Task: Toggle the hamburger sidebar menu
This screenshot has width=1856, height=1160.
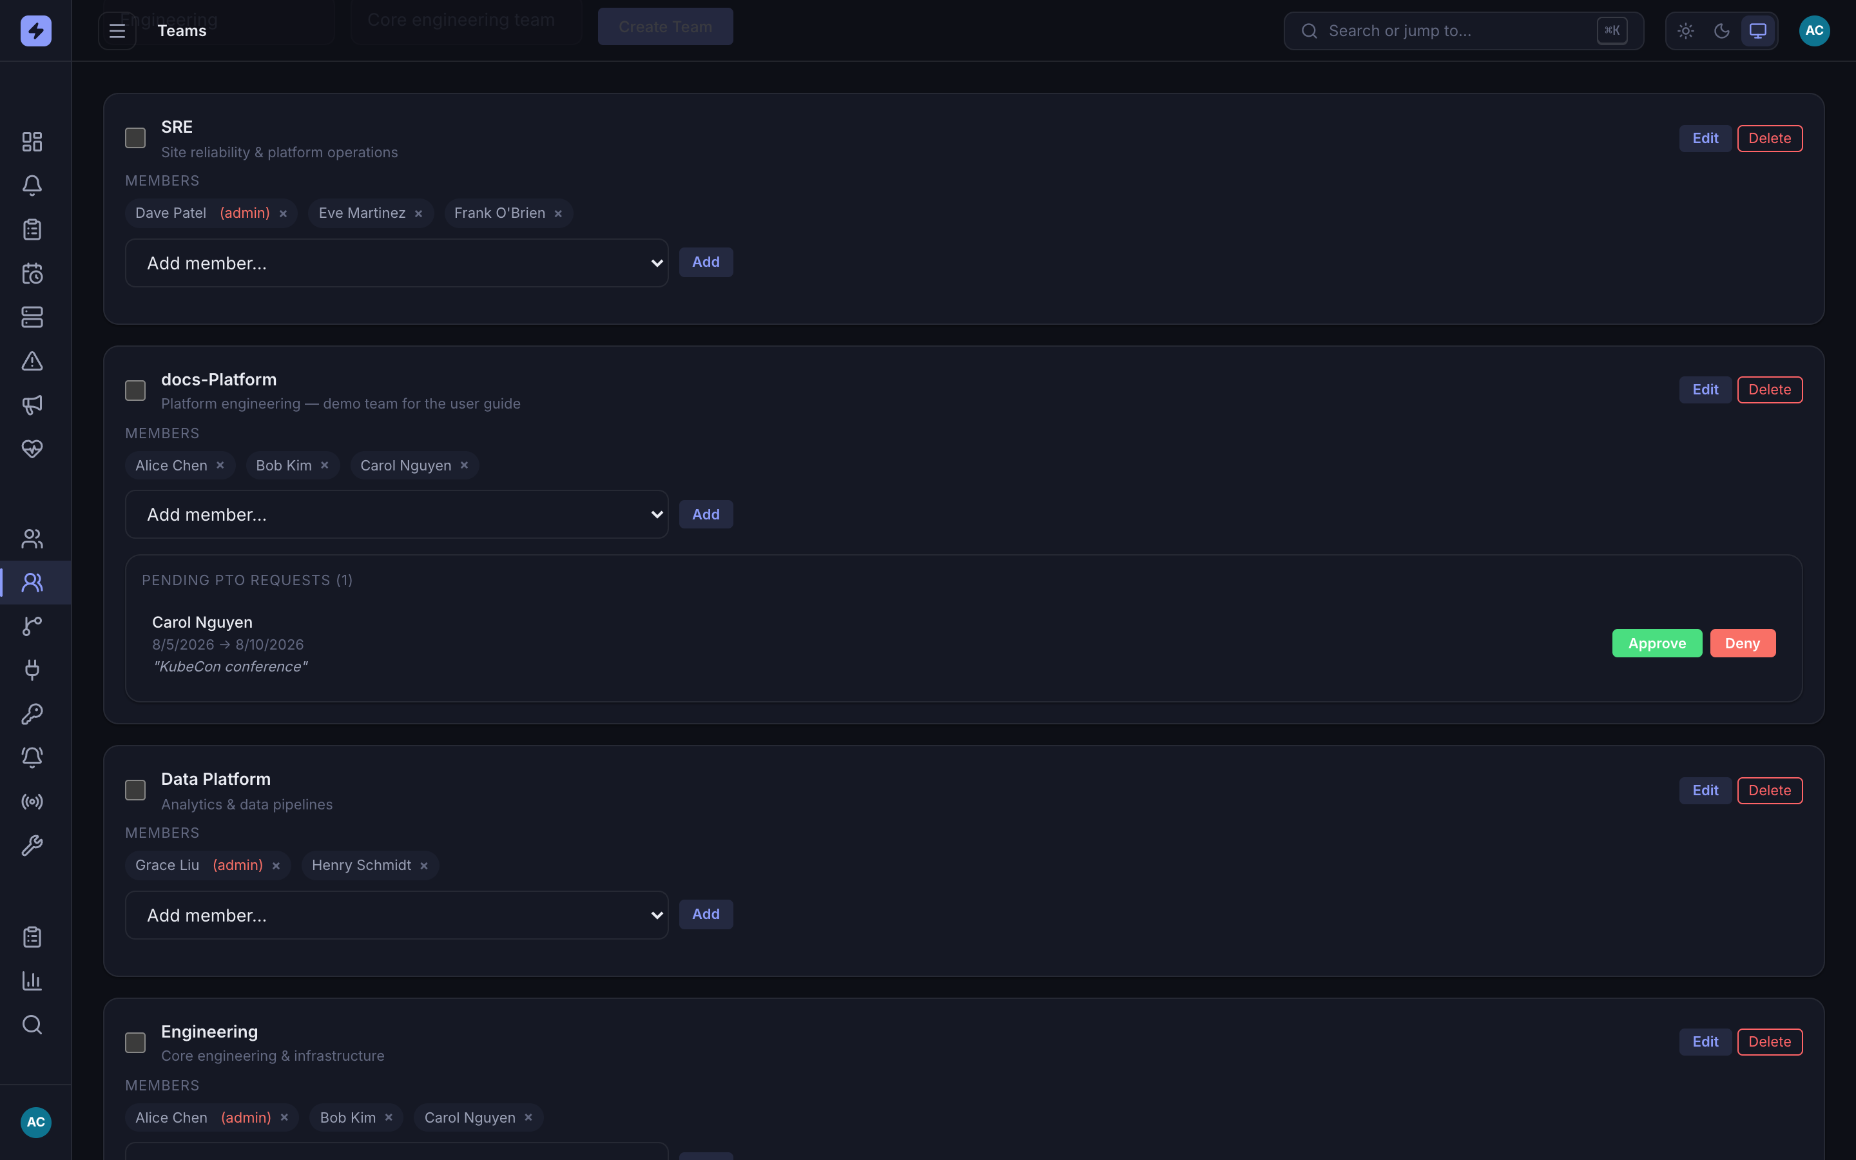Action: pyautogui.click(x=117, y=31)
